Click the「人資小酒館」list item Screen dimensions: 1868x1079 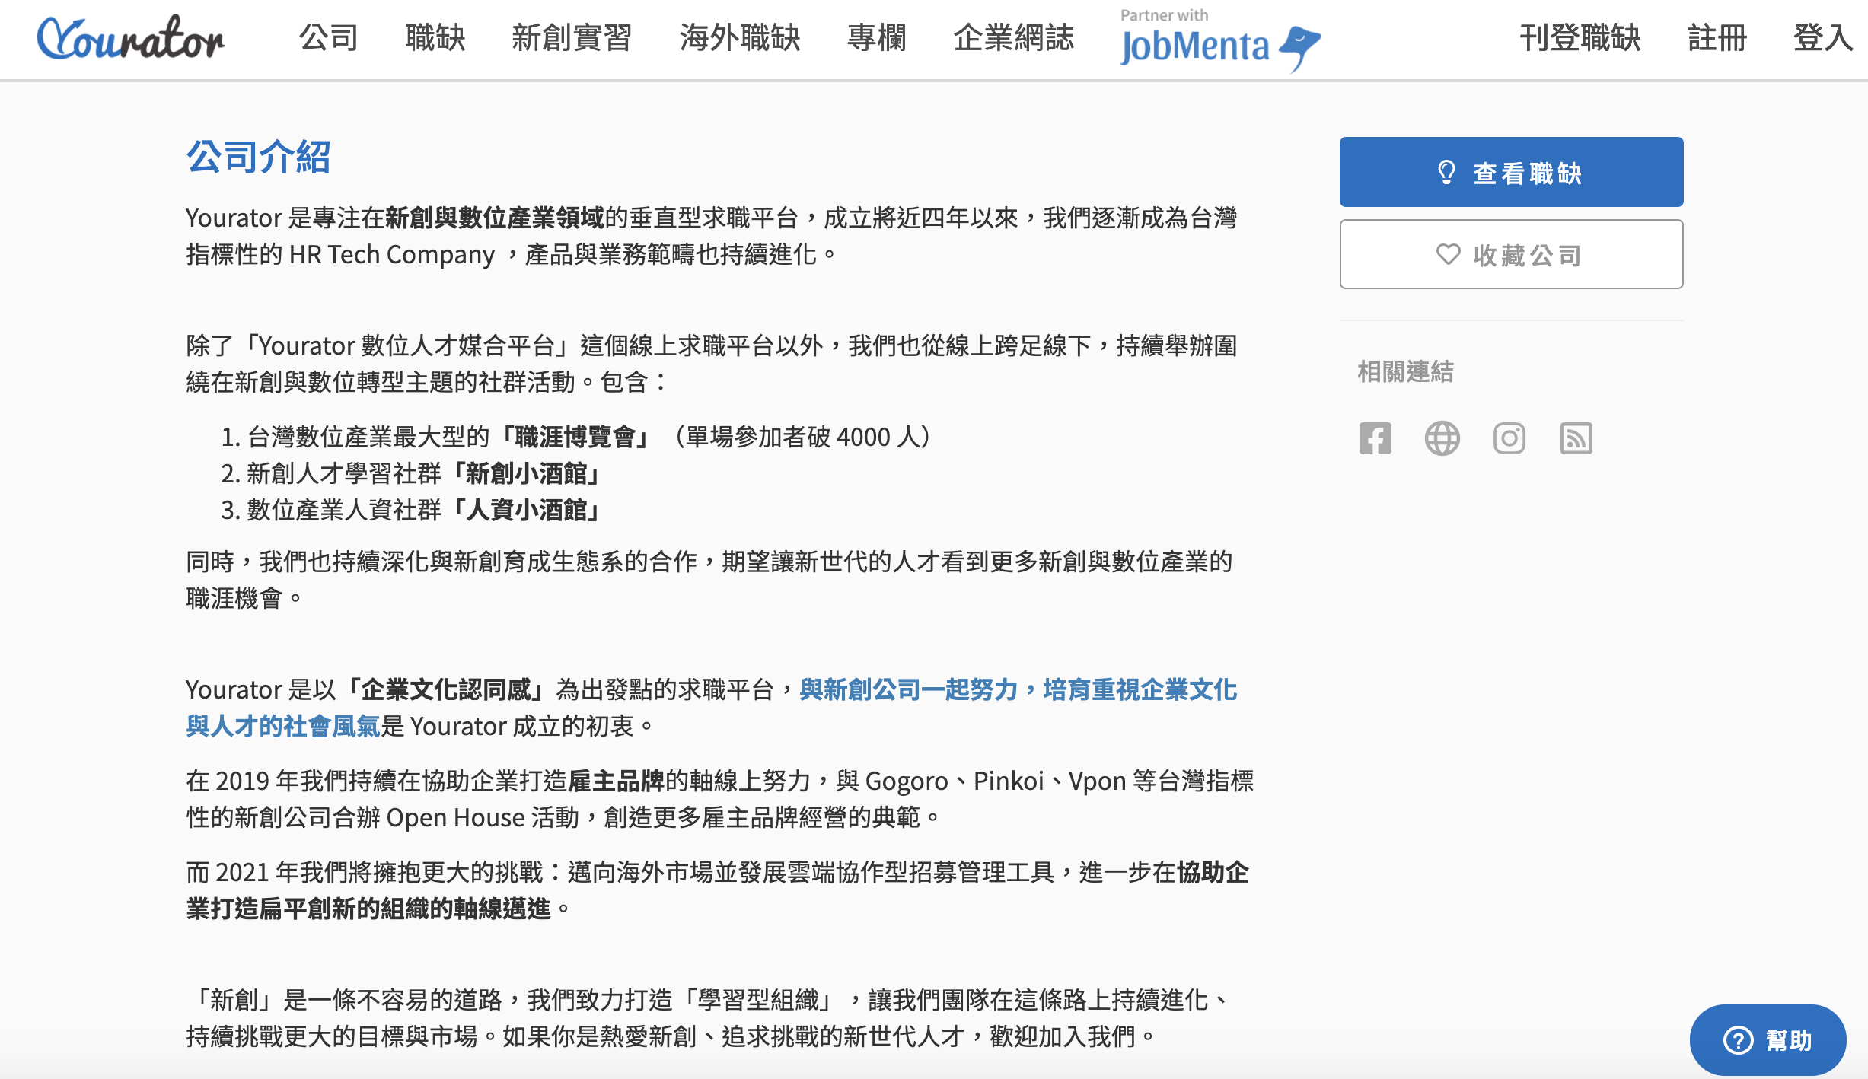click(411, 510)
